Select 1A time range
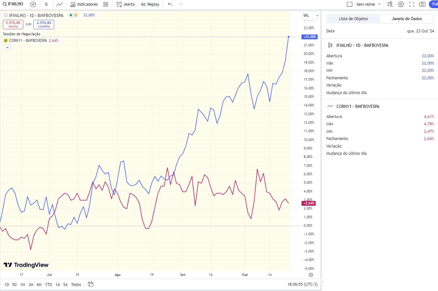Image resolution: width=438 pixels, height=291 pixels. 58,285
